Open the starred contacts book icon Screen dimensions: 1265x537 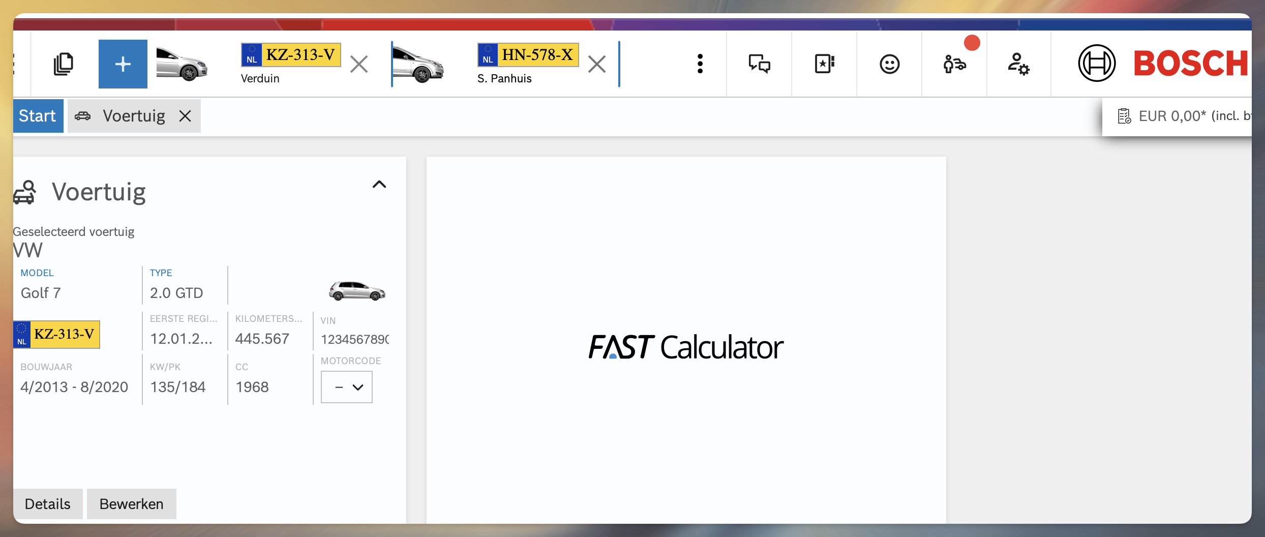(824, 64)
